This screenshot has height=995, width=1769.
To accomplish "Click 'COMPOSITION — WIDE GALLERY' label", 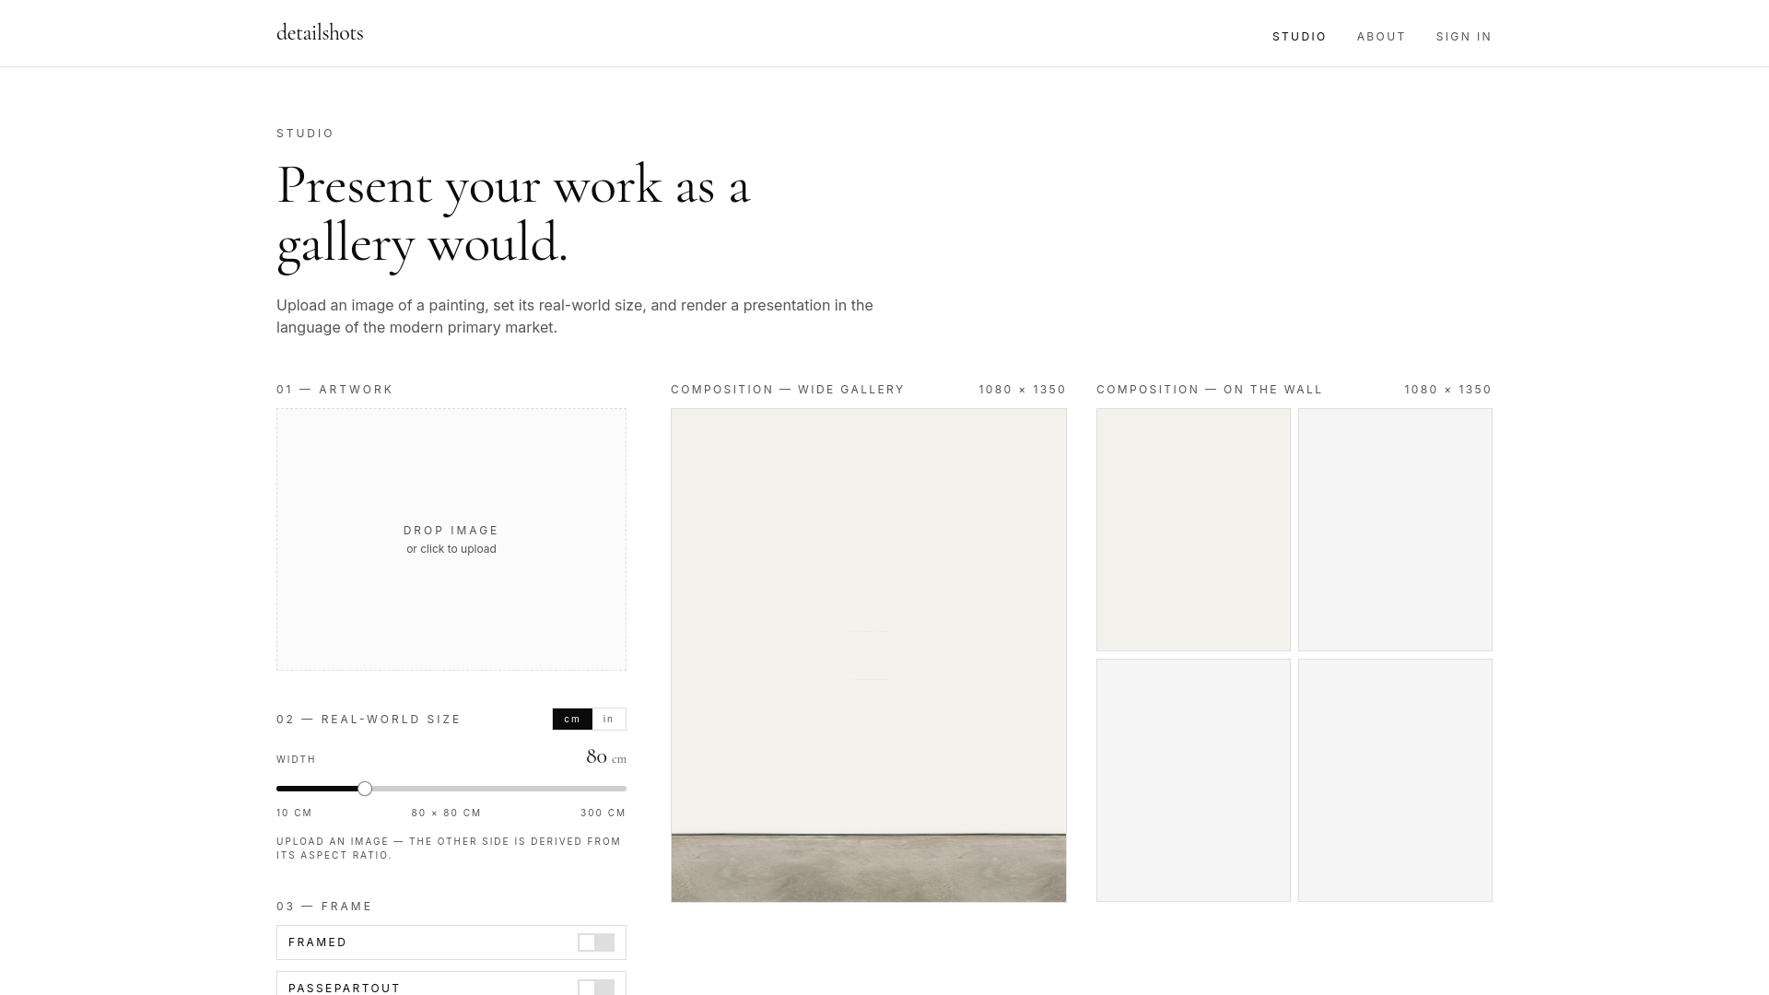I will tap(788, 390).
